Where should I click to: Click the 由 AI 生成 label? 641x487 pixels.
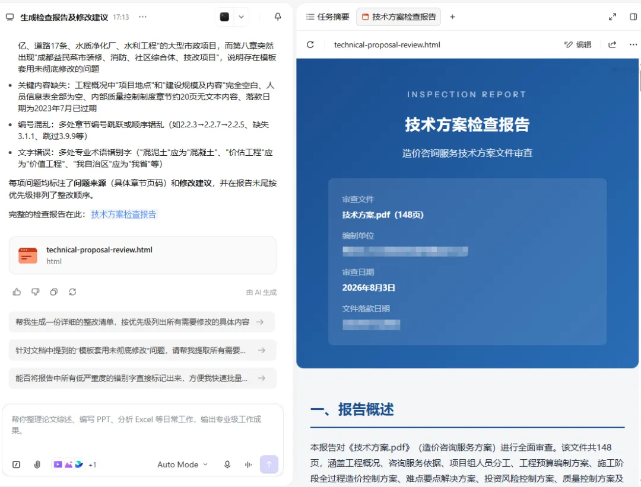pyautogui.click(x=261, y=292)
